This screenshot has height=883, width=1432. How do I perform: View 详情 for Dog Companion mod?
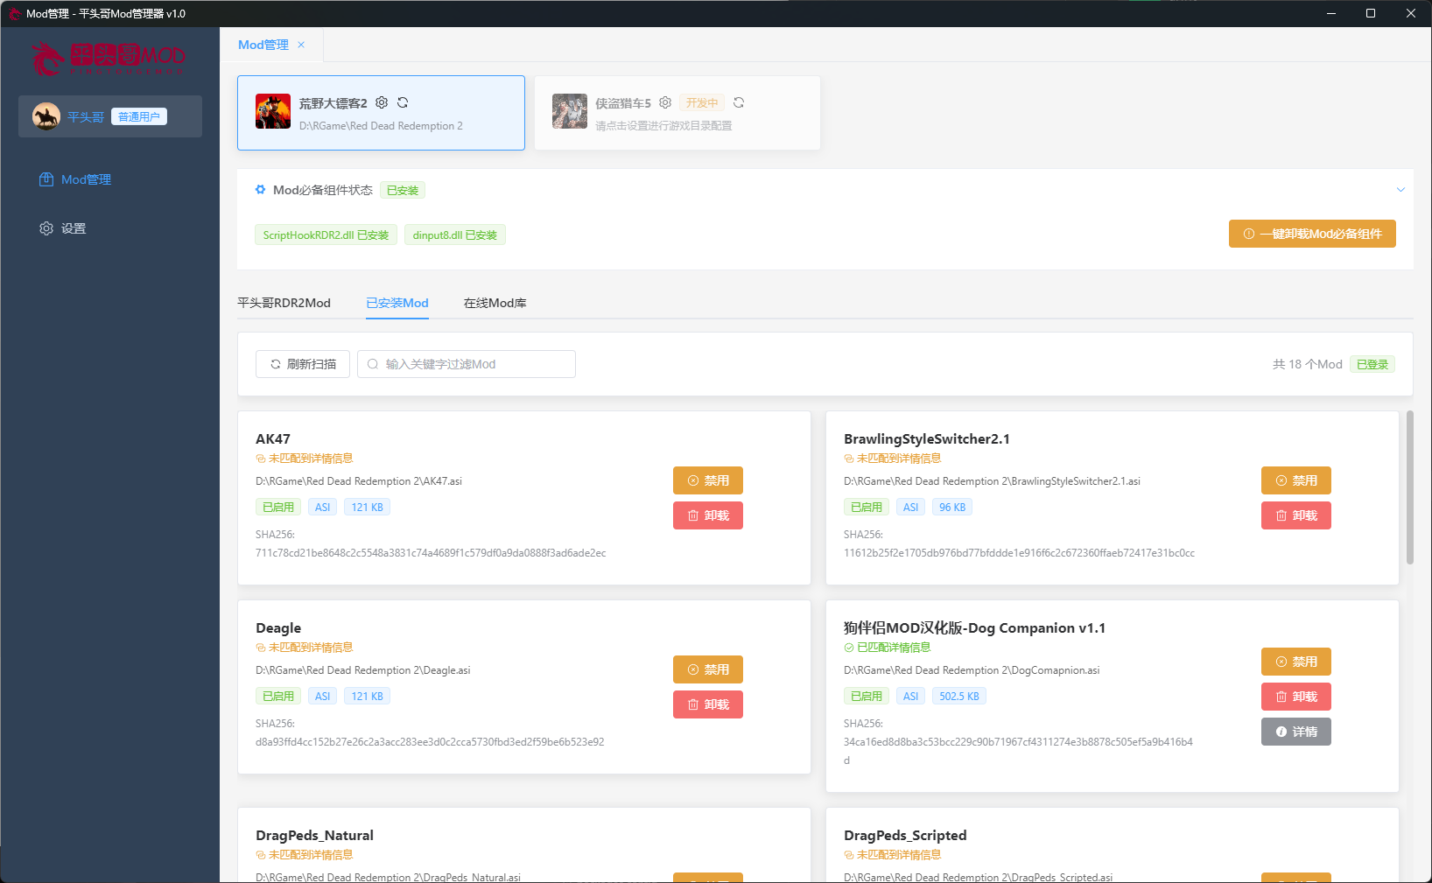(x=1295, y=732)
